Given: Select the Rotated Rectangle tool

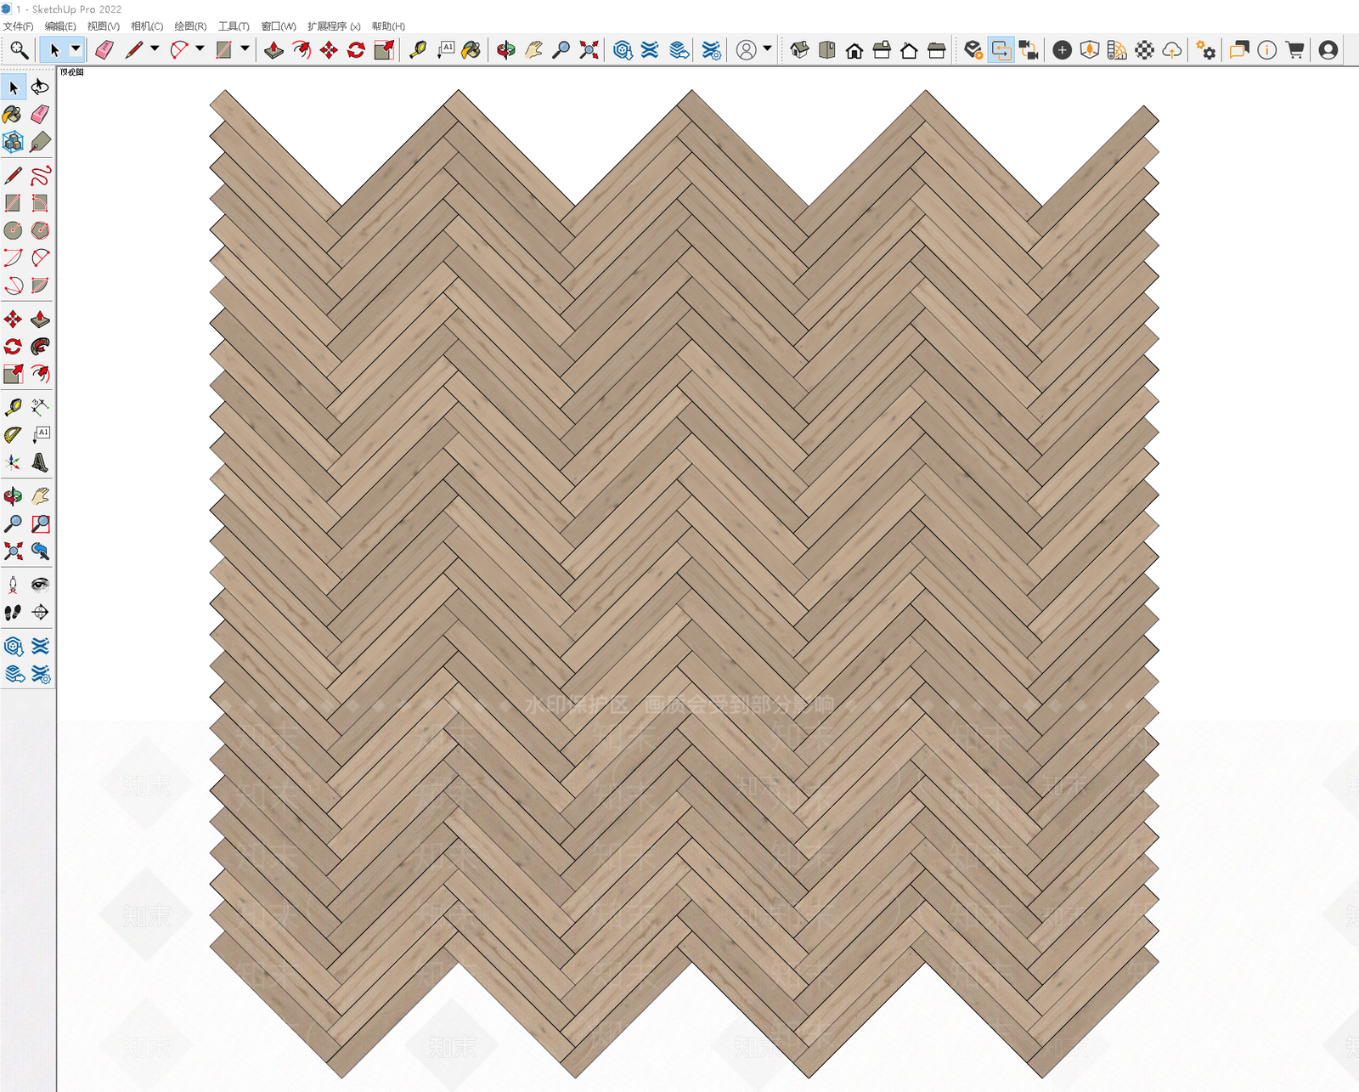Looking at the screenshot, I should 40,203.
